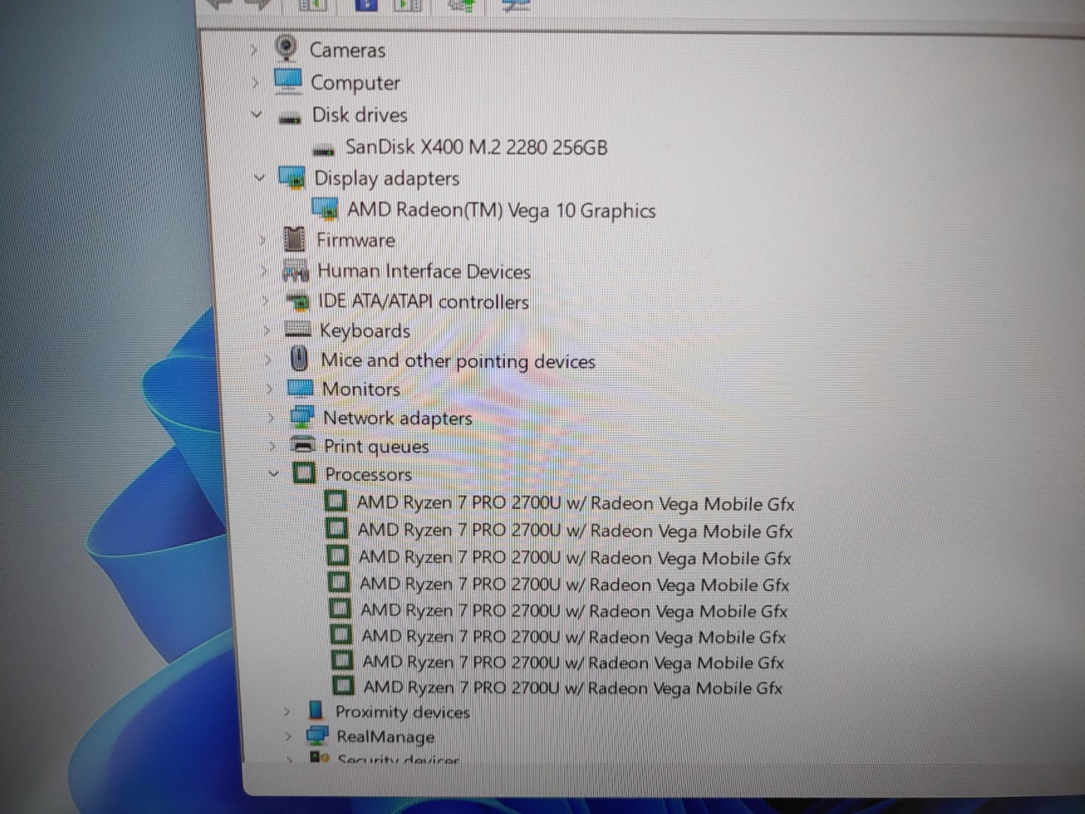This screenshot has width=1085, height=814.
Task: Click the Human Interface Devices icon
Action: (295, 271)
